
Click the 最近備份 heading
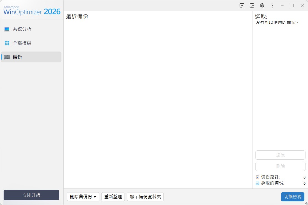77,17
